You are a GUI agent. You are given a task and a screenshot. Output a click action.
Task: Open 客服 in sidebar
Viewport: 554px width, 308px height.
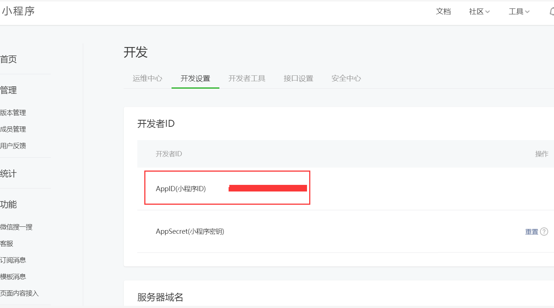[x=7, y=244]
